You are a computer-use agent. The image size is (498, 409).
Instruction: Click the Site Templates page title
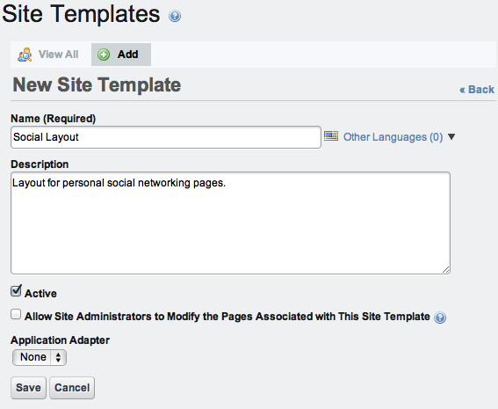[81, 14]
